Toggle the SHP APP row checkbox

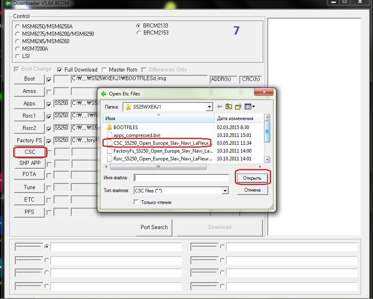pyautogui.click(x=49, y=164)
